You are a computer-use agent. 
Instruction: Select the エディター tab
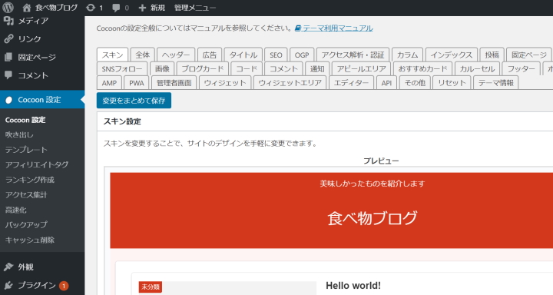(351, 83)
